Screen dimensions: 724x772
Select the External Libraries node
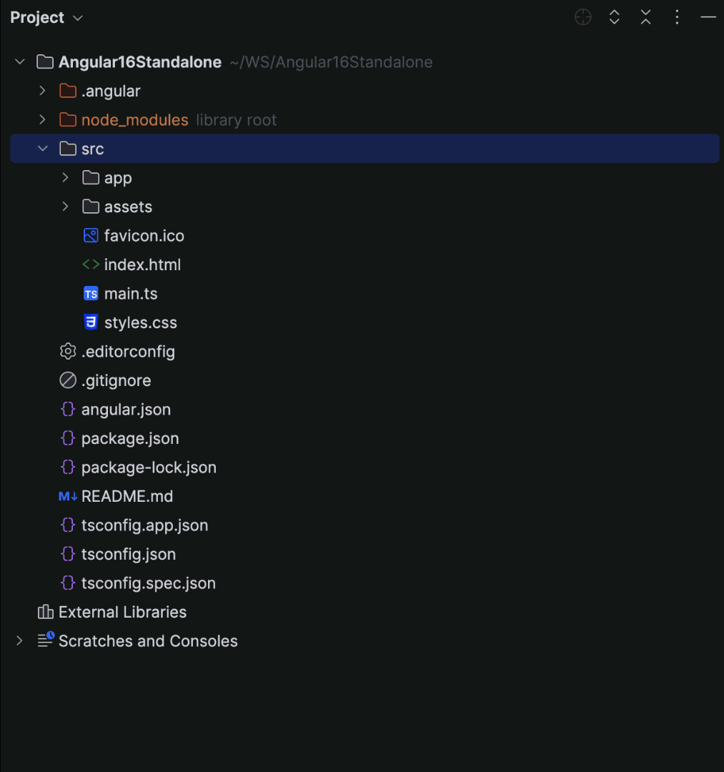123,612
